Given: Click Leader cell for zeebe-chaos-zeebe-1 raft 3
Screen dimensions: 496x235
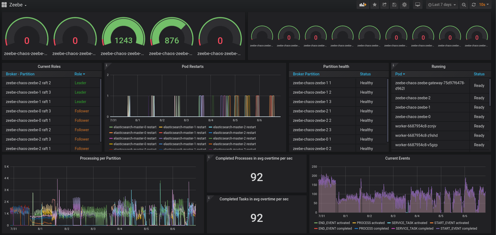Looking at the screenshot, I should [85, 92].
